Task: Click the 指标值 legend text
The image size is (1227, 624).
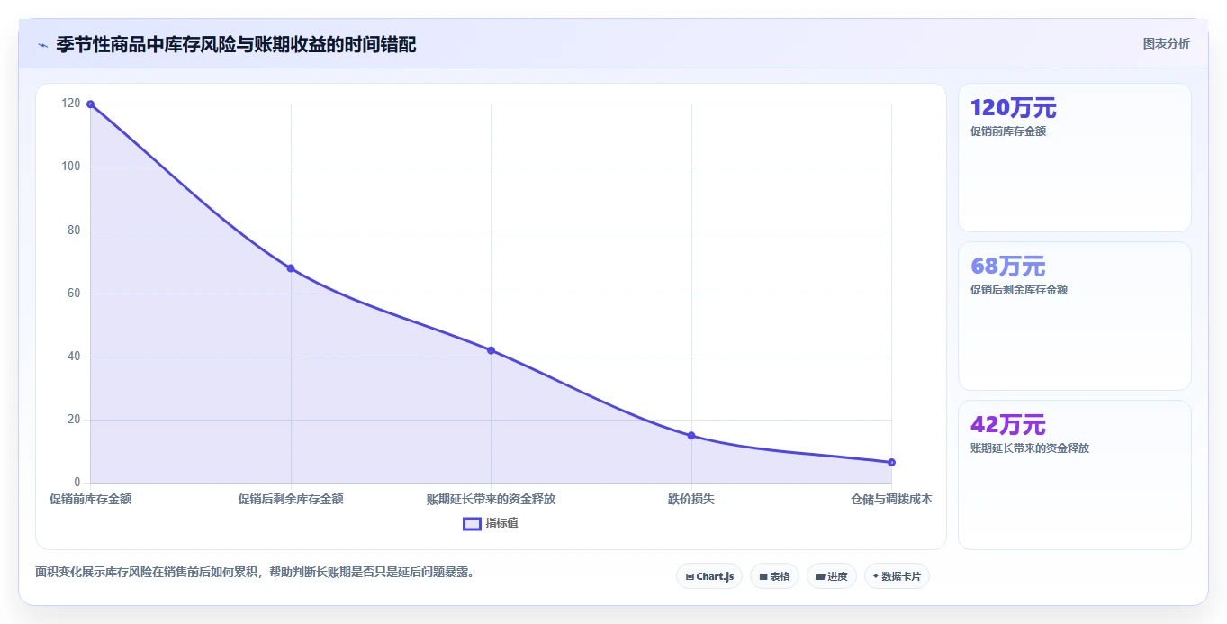Action: click(x=501, y=523)
